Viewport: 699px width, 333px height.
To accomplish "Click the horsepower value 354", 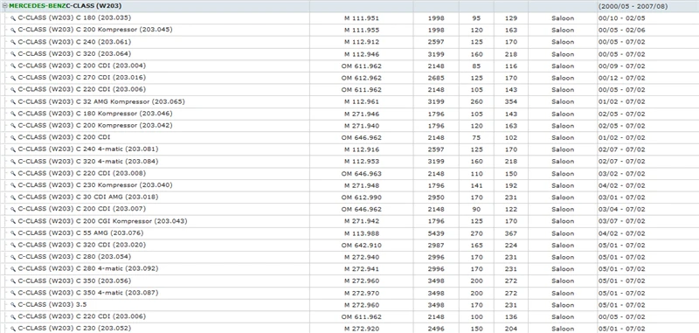I will tap(511, 102).
